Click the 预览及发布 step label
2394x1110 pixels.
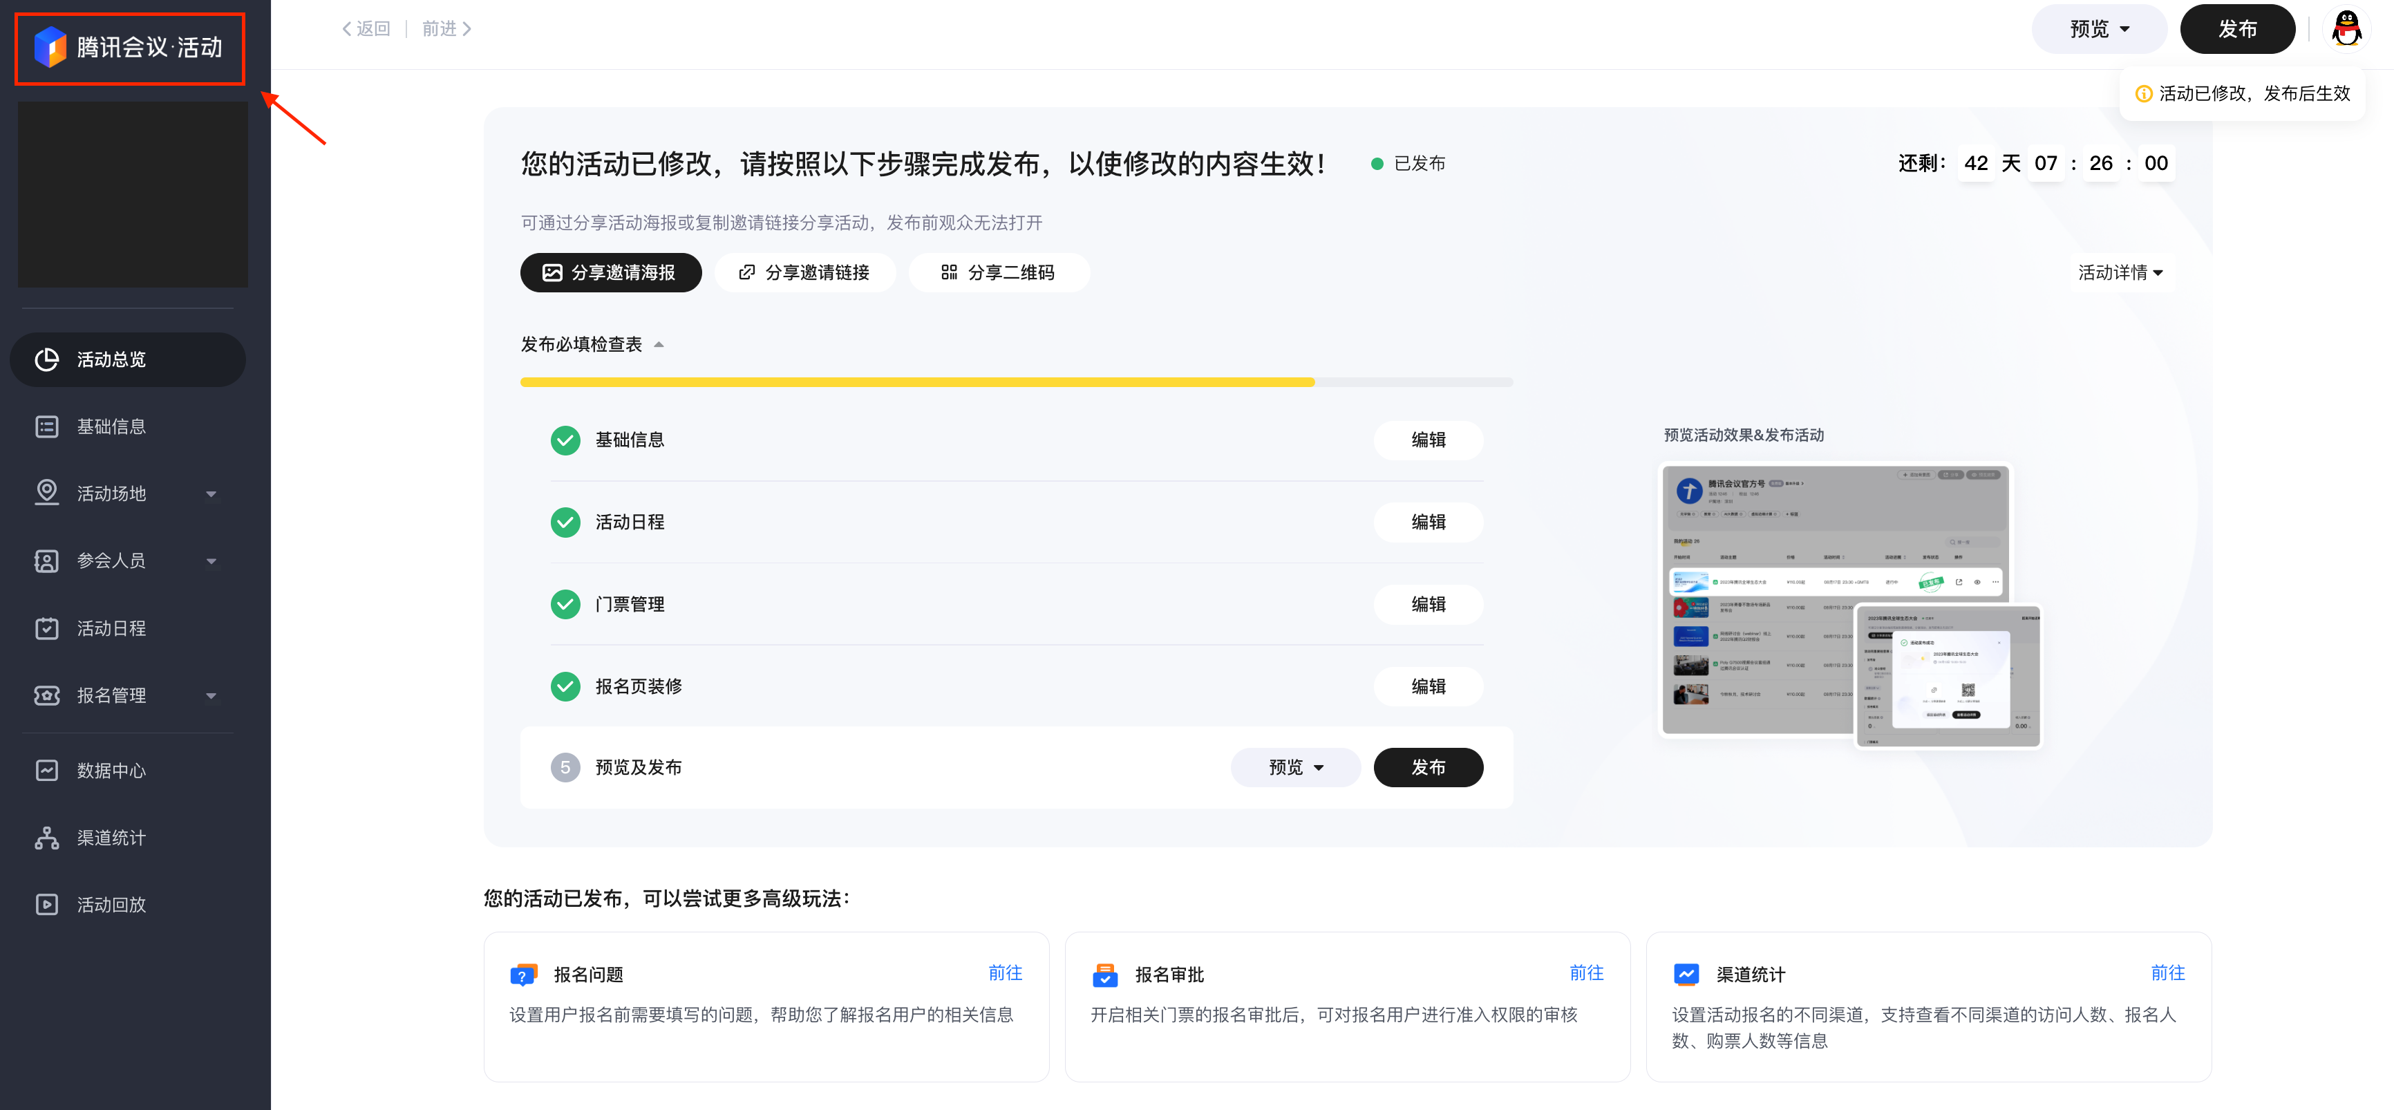639,768
